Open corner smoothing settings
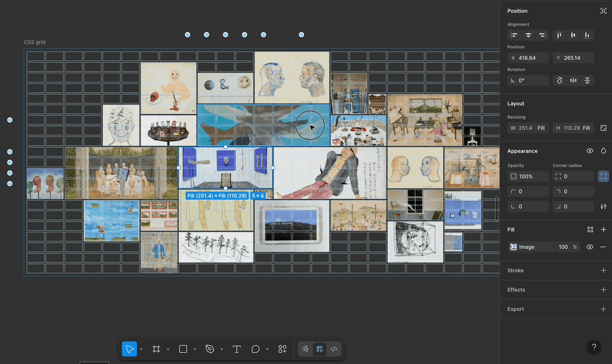 tap(604, 206)
